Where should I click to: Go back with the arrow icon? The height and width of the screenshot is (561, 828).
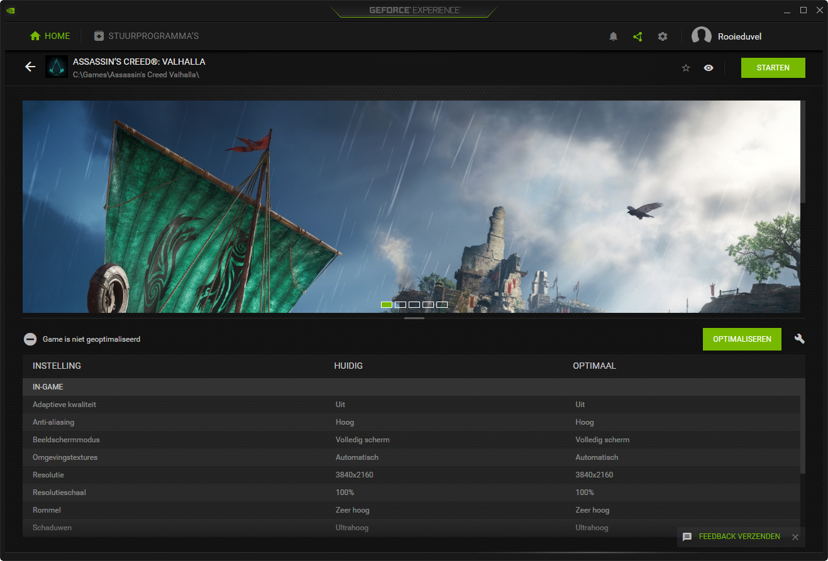click(30, 67)
